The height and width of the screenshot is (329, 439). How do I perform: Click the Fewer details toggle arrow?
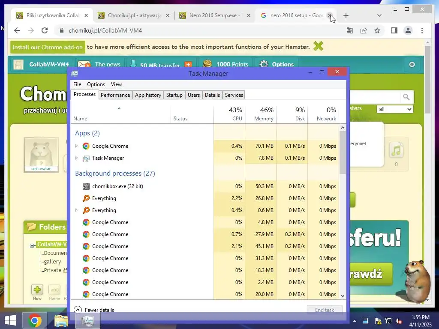click(x=78, y=310)
